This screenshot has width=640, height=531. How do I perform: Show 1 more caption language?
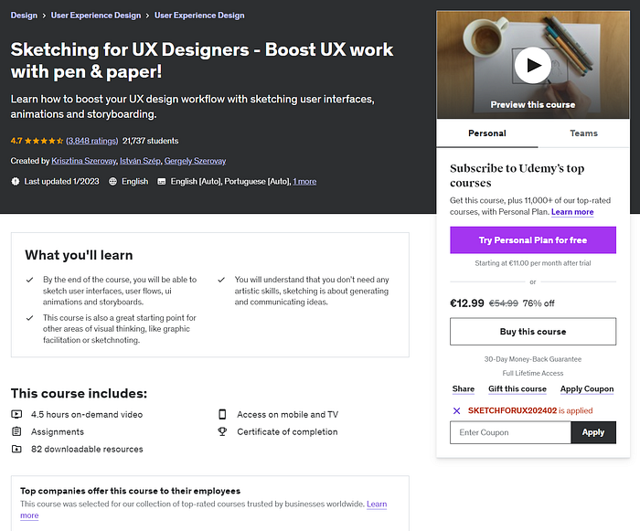pyautogui.click(x=304, y=181)
